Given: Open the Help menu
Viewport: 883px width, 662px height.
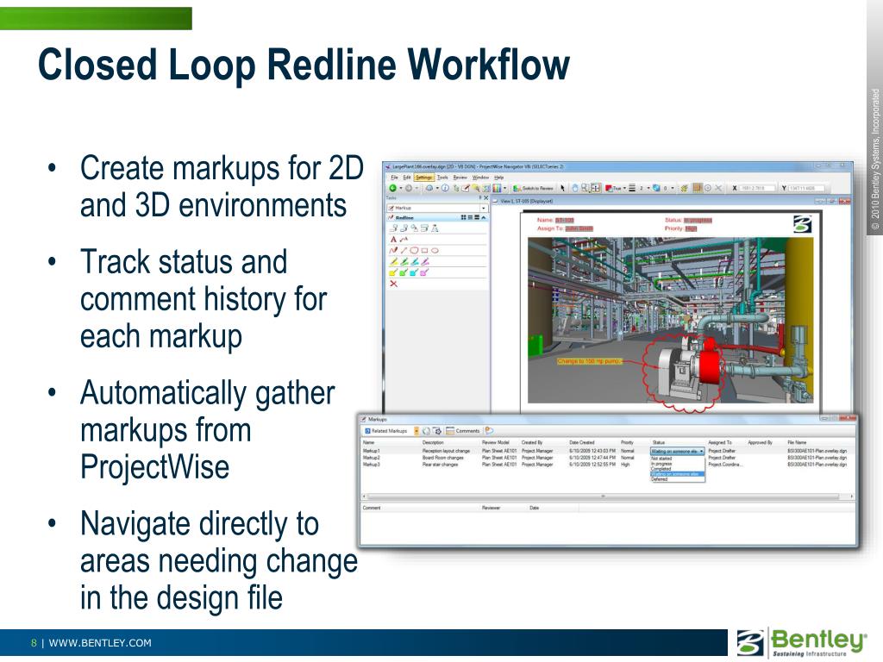Looking at the screenshot, I should click(499, 178).
